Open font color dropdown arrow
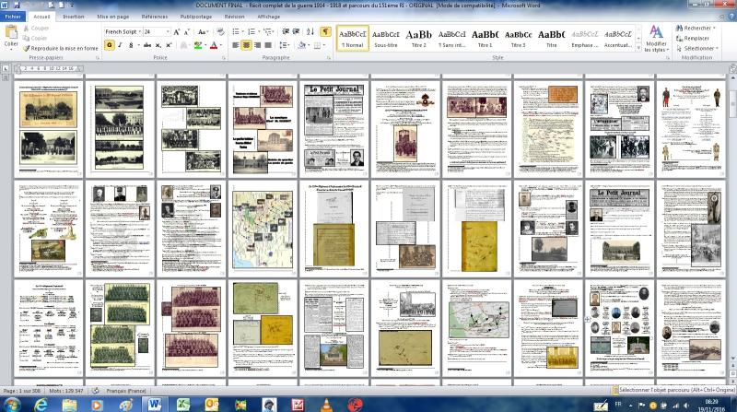 (x=221, y=45)
